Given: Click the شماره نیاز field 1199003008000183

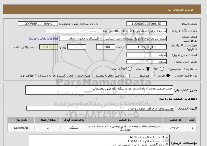Looking at the screenshot, I should [146, 24].
